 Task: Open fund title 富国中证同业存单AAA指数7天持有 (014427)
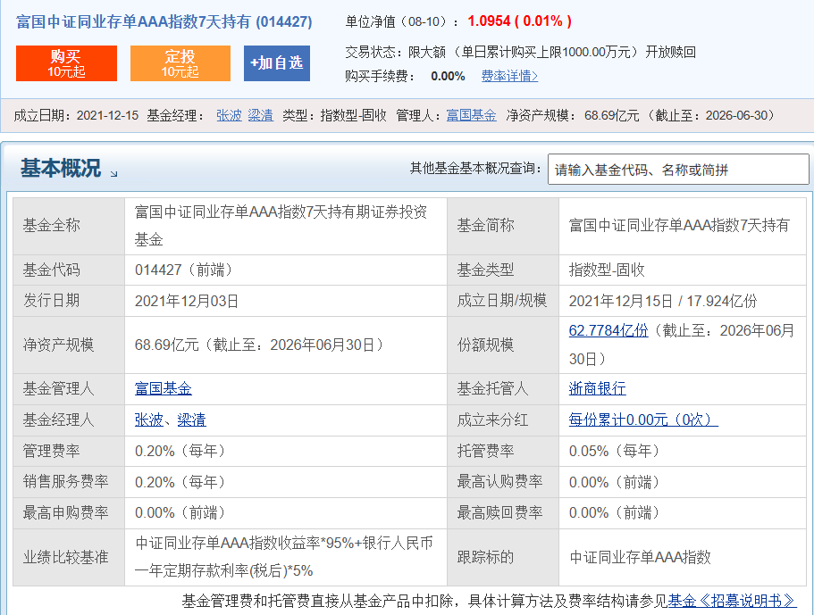[164, 21]
